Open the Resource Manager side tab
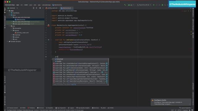The height and width of the screenshot is (111, 198). pyautogui.click(x=5, y=22)
